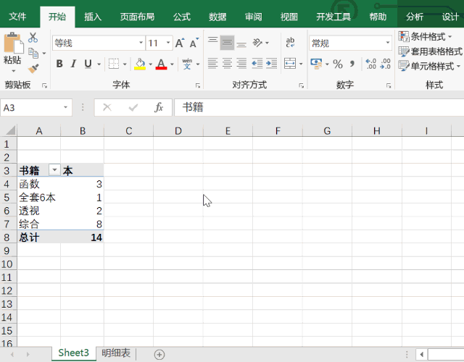Apply yellow fill color bucket
Viewport: 464px width, 362px height.
click(140, 64)
